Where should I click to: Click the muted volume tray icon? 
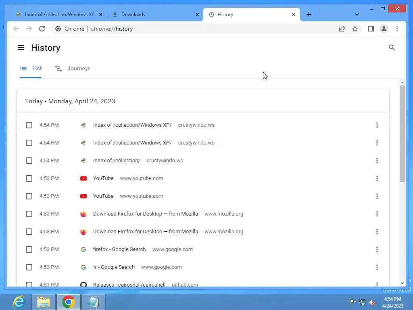point(372,302)
